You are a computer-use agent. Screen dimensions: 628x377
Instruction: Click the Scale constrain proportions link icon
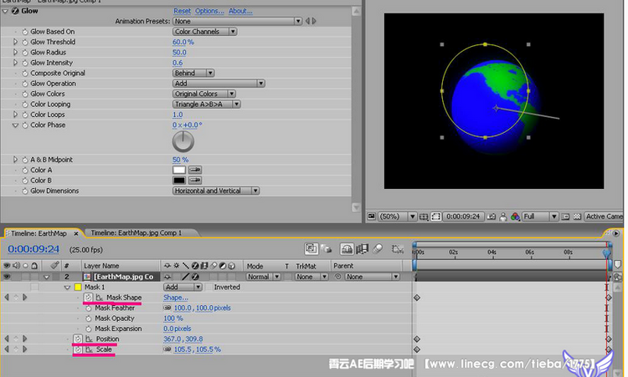pyautogui.click(x=167, y=349)
